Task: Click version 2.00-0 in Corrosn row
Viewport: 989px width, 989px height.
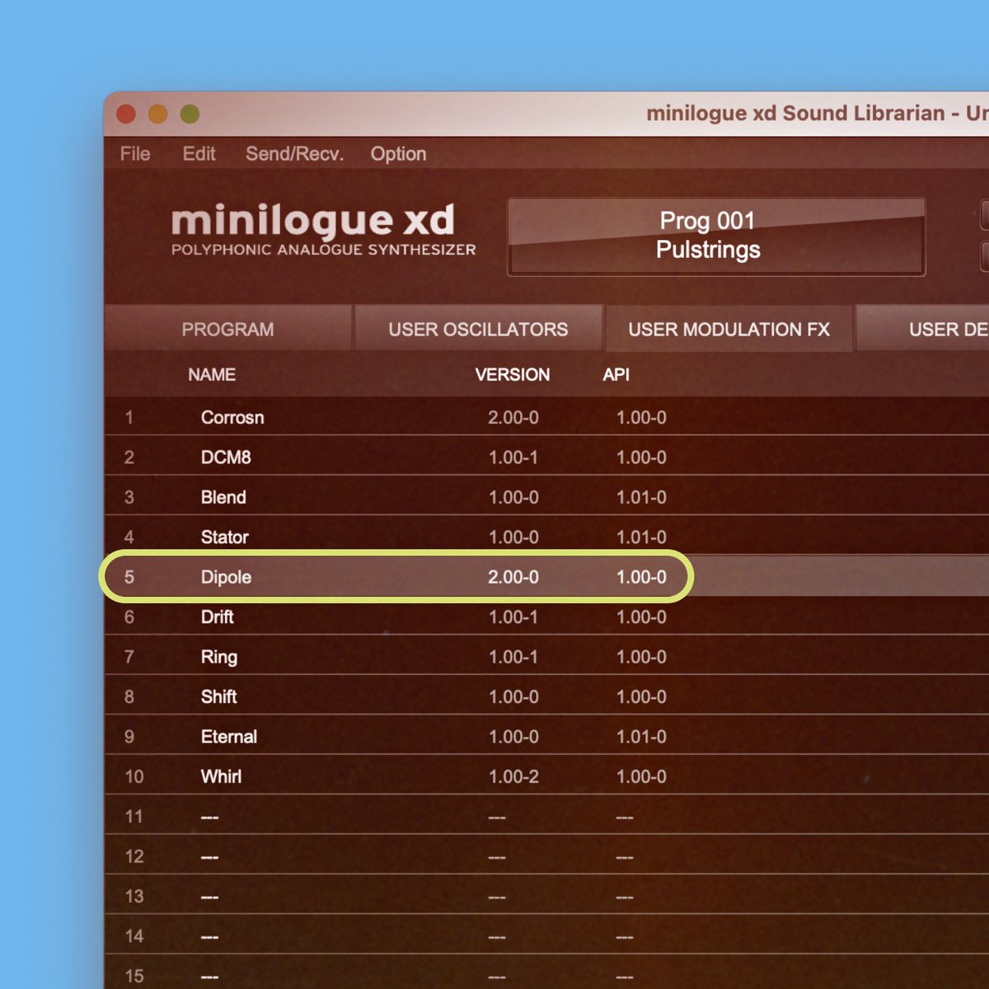Action: [x=513, y=417]
